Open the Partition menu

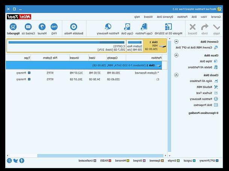[182, 17]
